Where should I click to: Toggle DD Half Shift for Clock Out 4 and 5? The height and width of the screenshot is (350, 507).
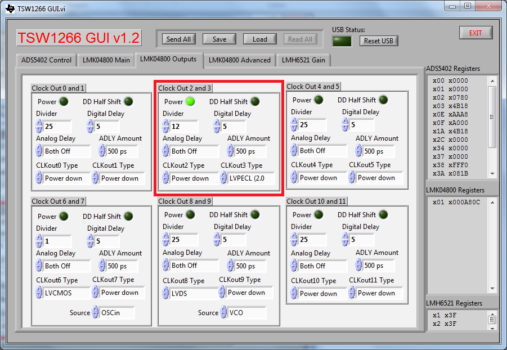(x=383, y=100)
